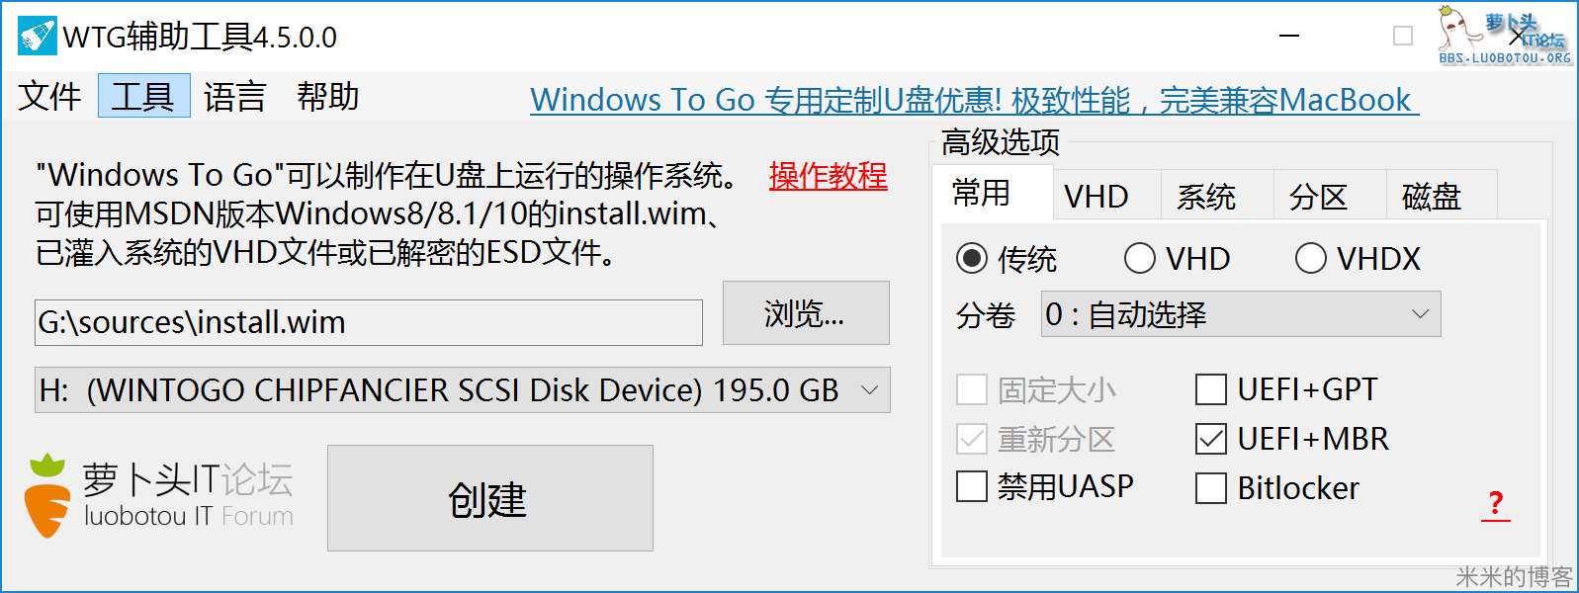1579x593 pixels.
Task: Open the 工具 menu
Action: [x=143, y=96]
